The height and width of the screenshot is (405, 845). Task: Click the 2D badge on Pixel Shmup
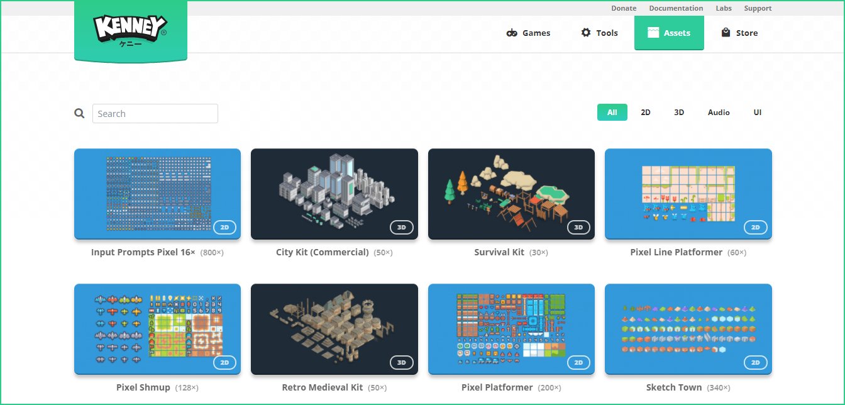click(x=224, y=363)
